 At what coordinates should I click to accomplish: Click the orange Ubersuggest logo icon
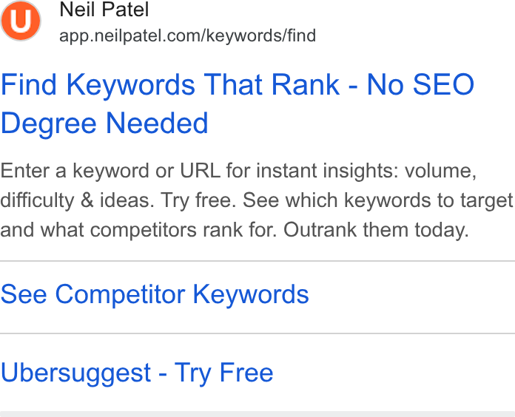[x=21, y=21]
